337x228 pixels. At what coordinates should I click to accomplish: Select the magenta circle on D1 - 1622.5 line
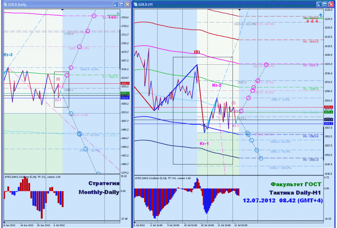coord(67,75)
